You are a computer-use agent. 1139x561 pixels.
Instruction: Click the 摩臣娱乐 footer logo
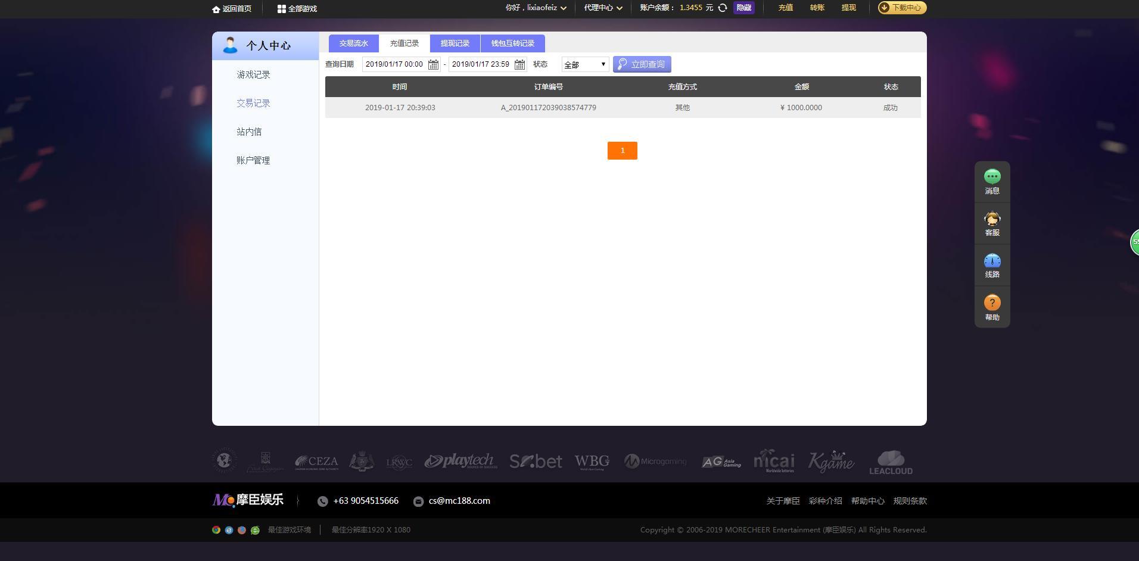(248, 500)
